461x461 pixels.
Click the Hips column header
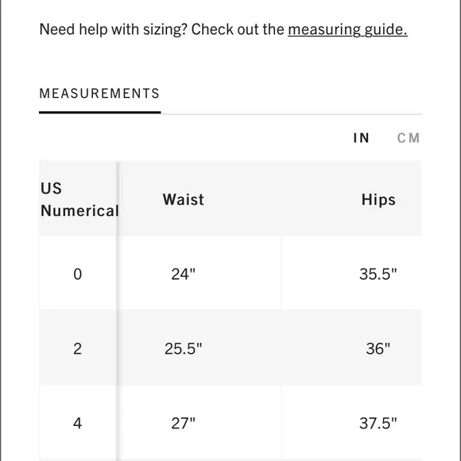tap(378, 200)
